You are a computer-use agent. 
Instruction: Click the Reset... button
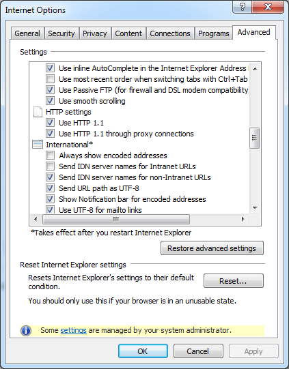point(234,281)
